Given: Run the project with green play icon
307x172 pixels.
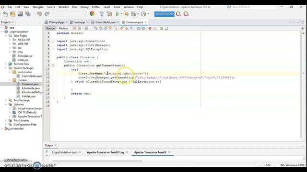Looking at the screenshot, I should tap(118, 14).
